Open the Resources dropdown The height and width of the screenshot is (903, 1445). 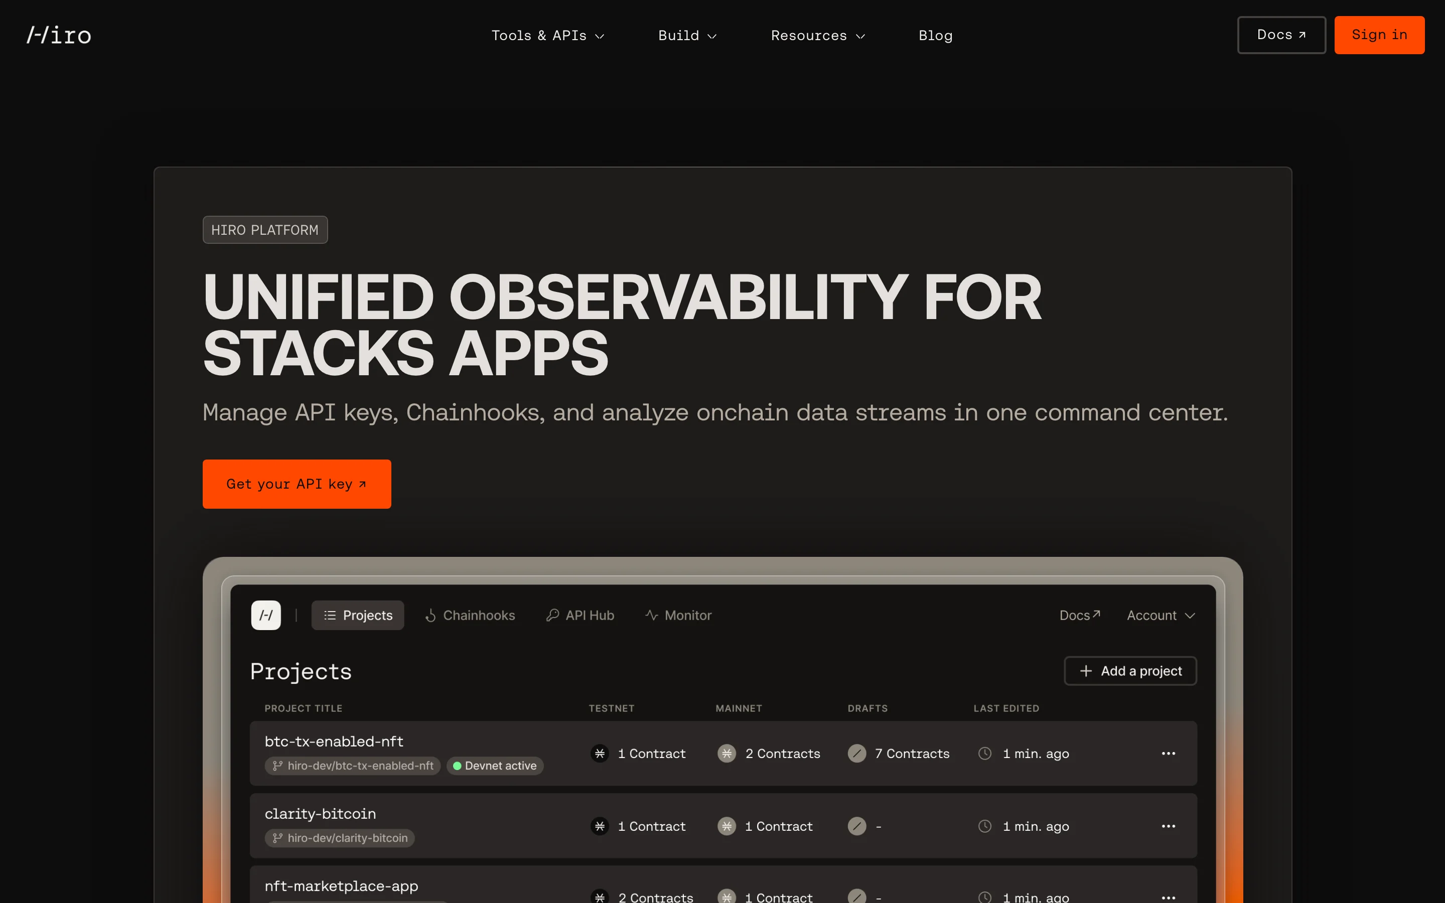click(x=817, y=36)
